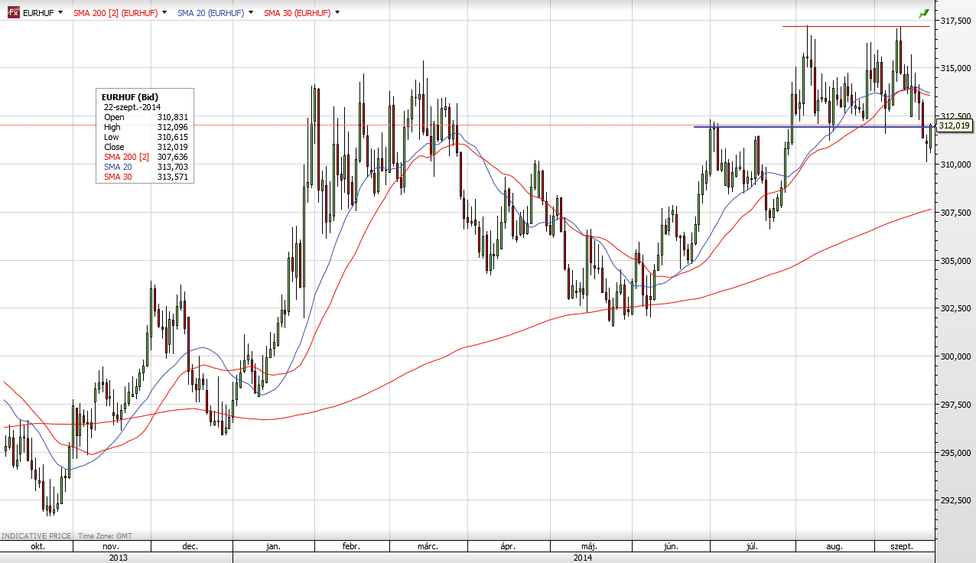Select the red horizontal resistance line
This screenshot has height=563, width=976.
pyautogui.click(x=856, y=27)
